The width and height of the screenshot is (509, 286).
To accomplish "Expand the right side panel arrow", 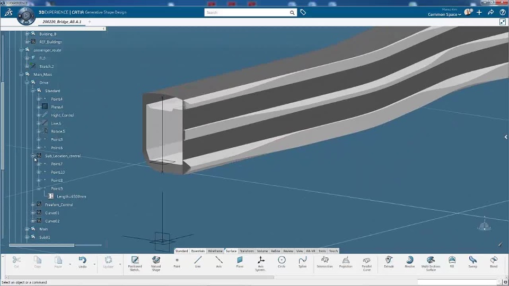I will [506, 137].
